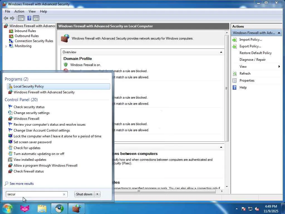Click the main pane scroll down arrow
This screenshot has width=285, height=214.
pyautogui.click(x=227, y=186)
